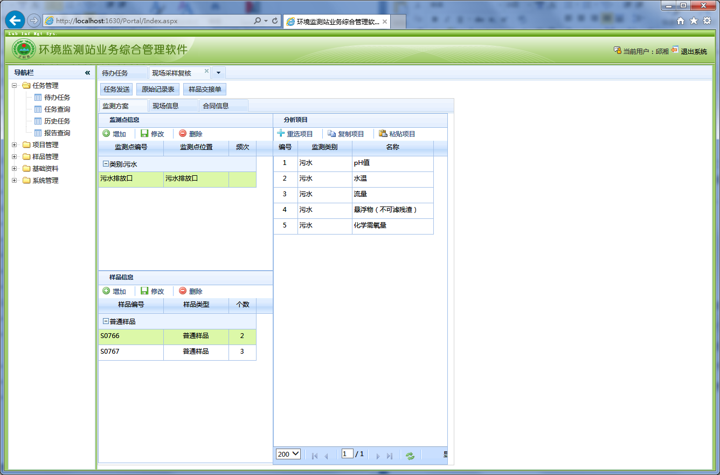
Task: Click the 复制项目 copy icon
Action: (331, 134)
